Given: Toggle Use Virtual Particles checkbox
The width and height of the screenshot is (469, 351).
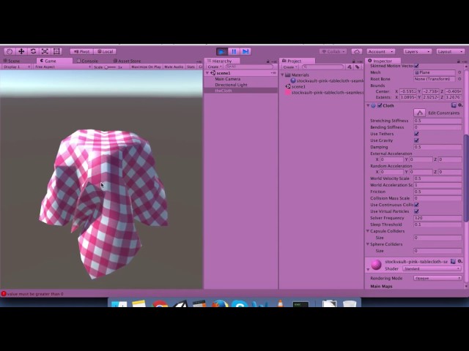Looking at the screenshot, I should (x=416, y=211).
